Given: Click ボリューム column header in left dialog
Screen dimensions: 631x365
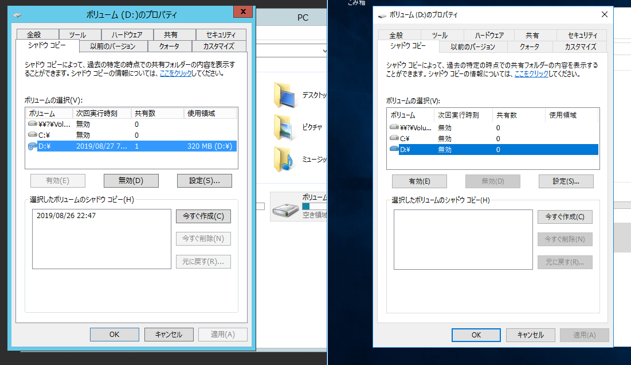Looking at the screenshot, I should tap(49, 113).
